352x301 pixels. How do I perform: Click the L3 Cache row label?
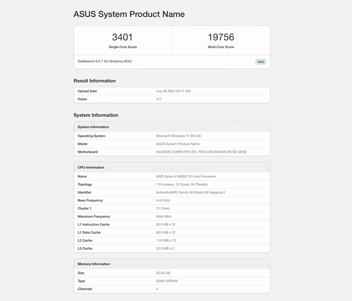click(85, 249)
